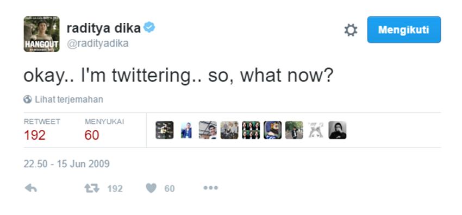Open the three-dot more options menu
The image size is (462, 215).
211,188
